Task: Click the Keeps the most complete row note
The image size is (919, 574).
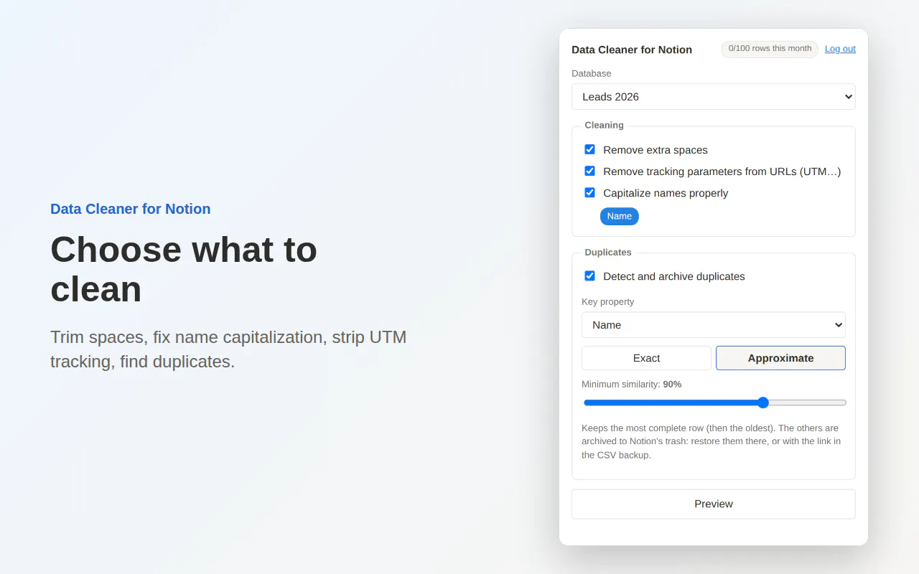Action: point(711,441)
